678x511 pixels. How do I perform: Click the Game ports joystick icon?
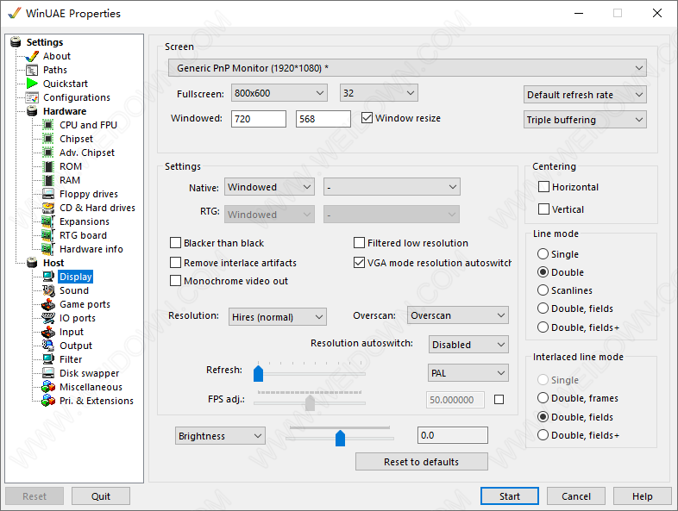(48, 304)
